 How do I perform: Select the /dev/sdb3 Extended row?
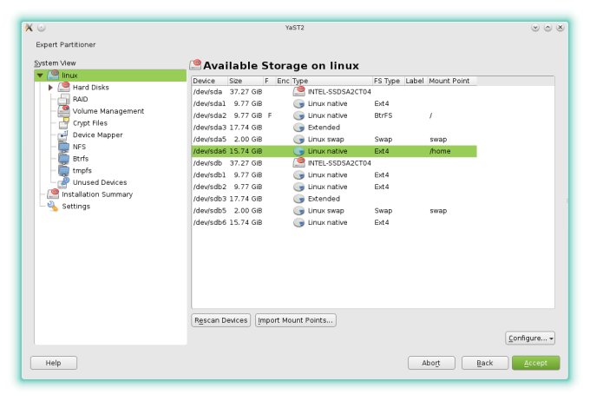[334, 199]
